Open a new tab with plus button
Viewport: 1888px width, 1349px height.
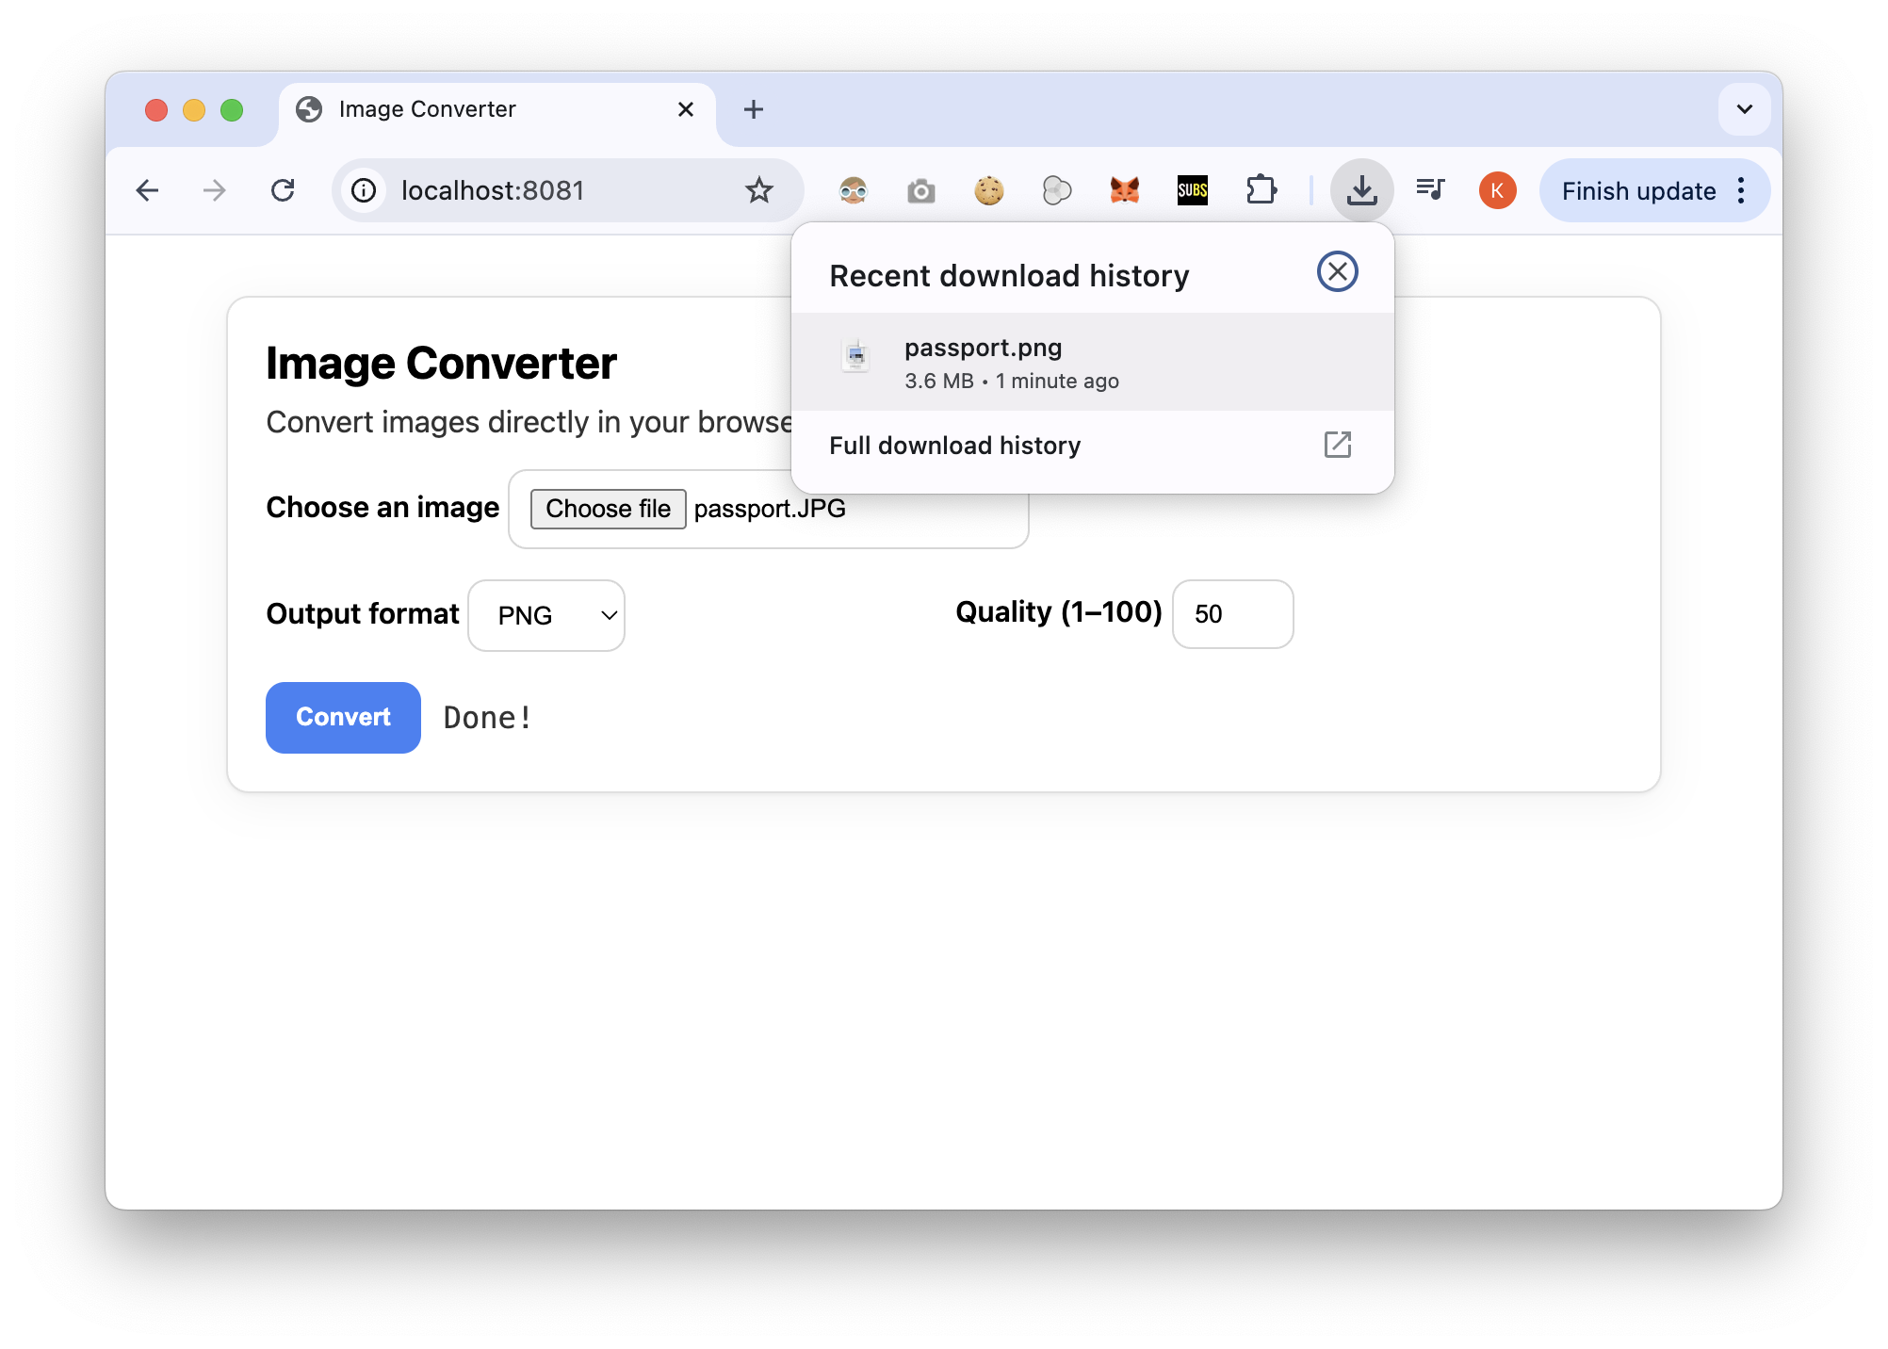coord(754,110)
